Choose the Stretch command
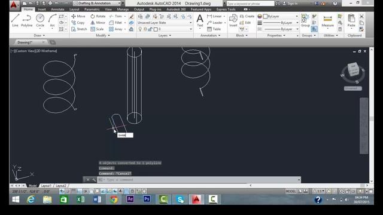 coord(79,29)
